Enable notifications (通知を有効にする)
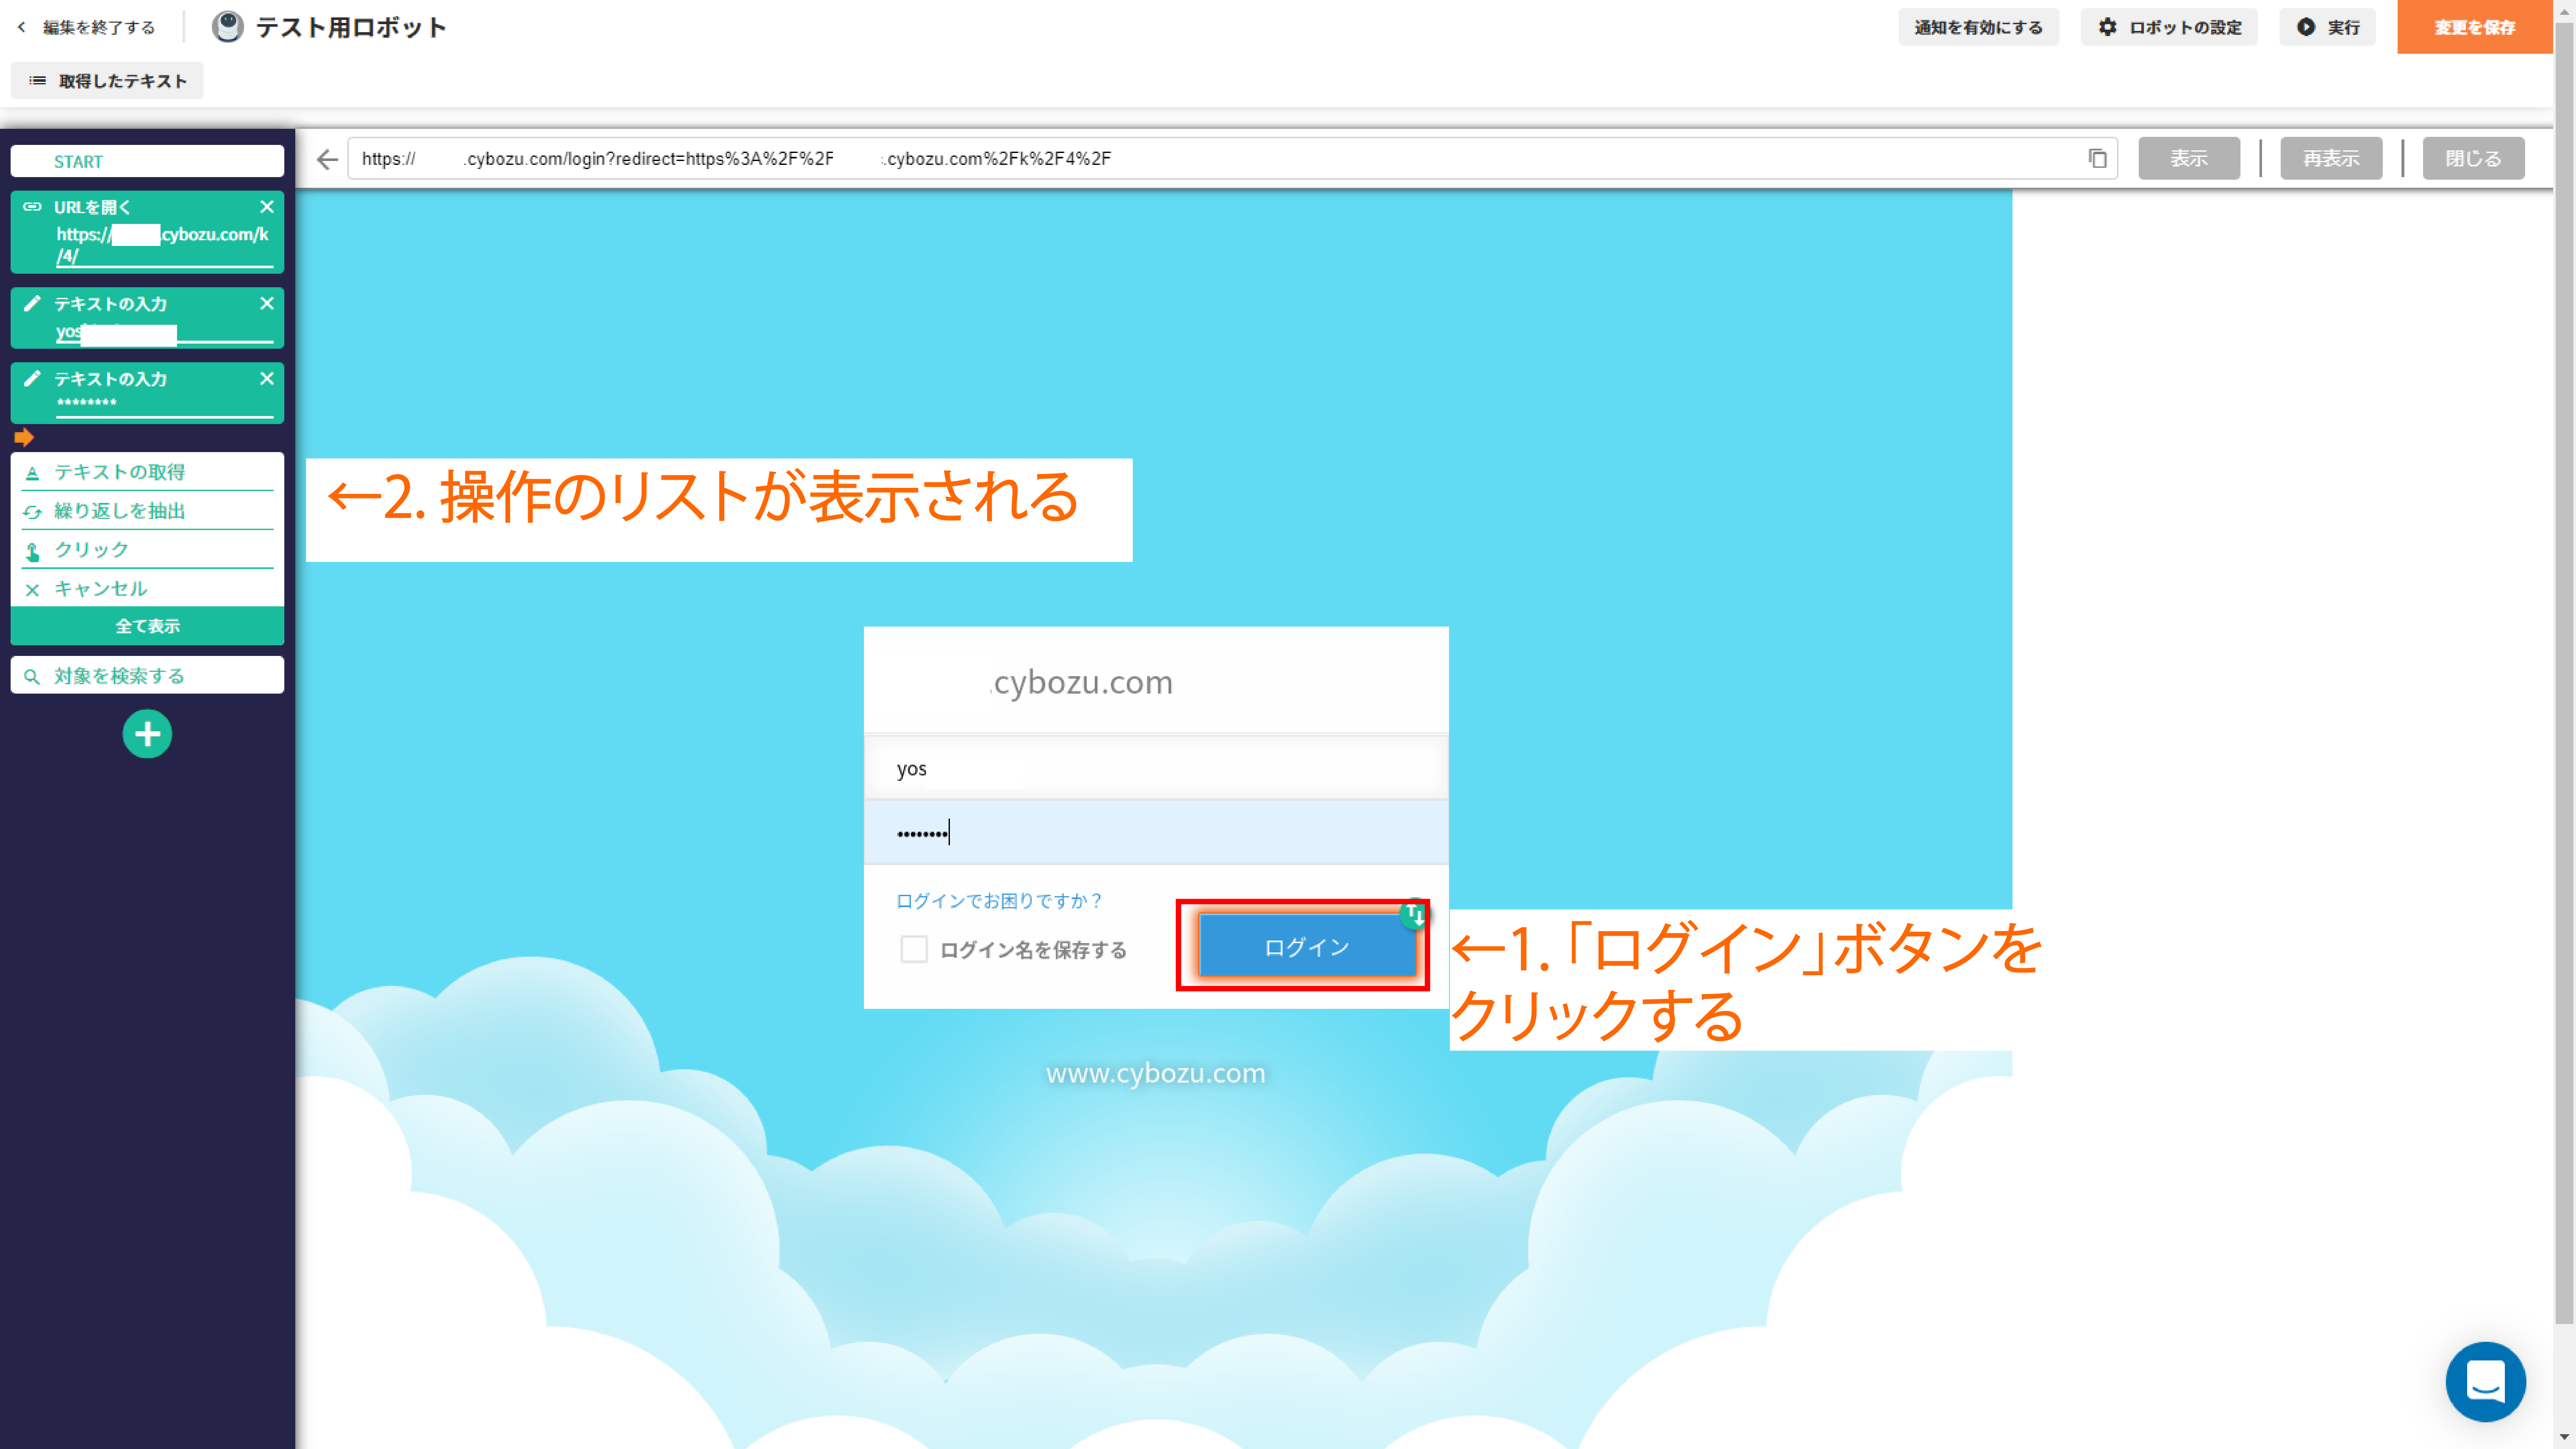 1978,27
